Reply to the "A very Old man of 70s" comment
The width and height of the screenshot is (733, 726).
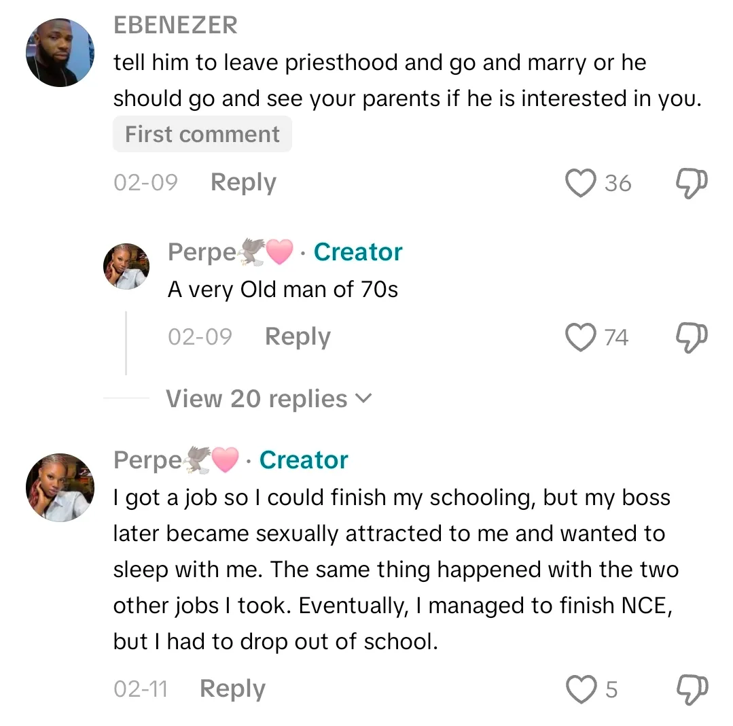[x=298, y=336]
